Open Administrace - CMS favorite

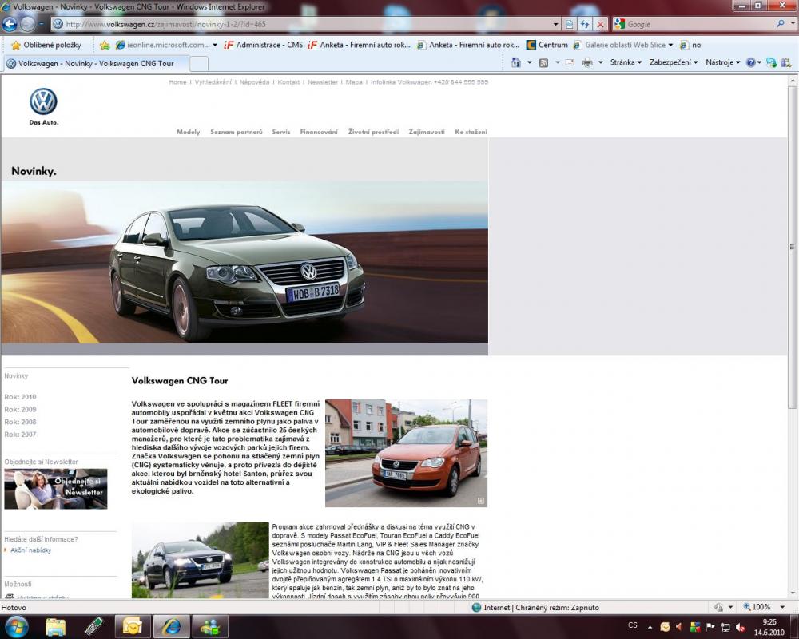264,45
